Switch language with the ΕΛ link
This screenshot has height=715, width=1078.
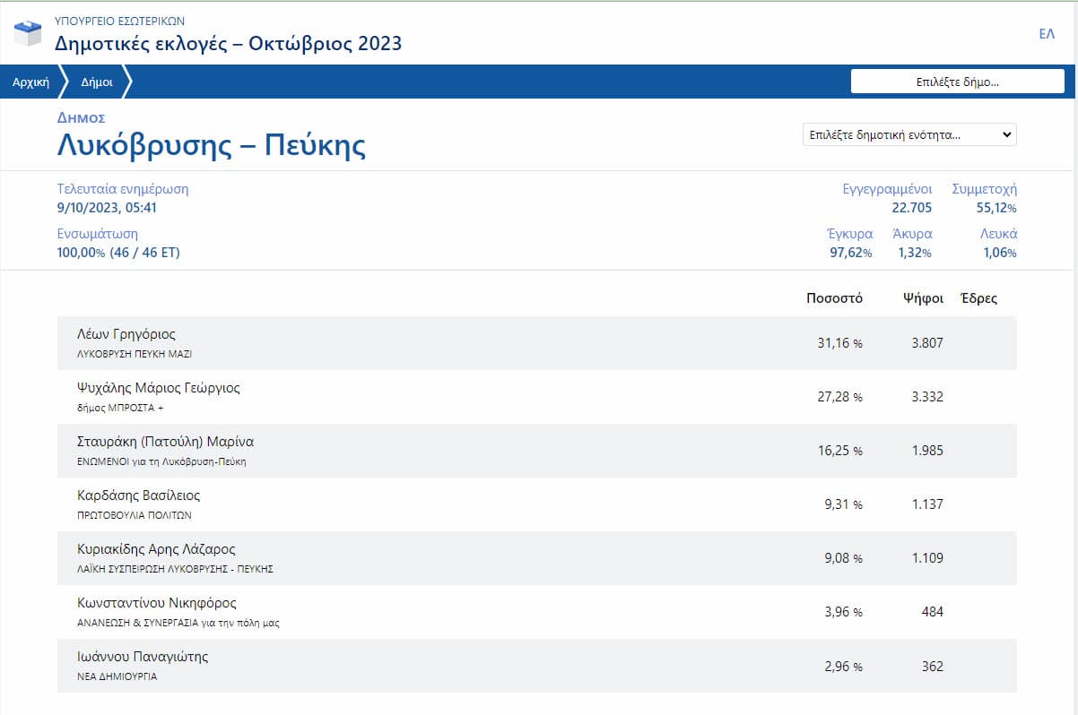(x=1046, y=34)
